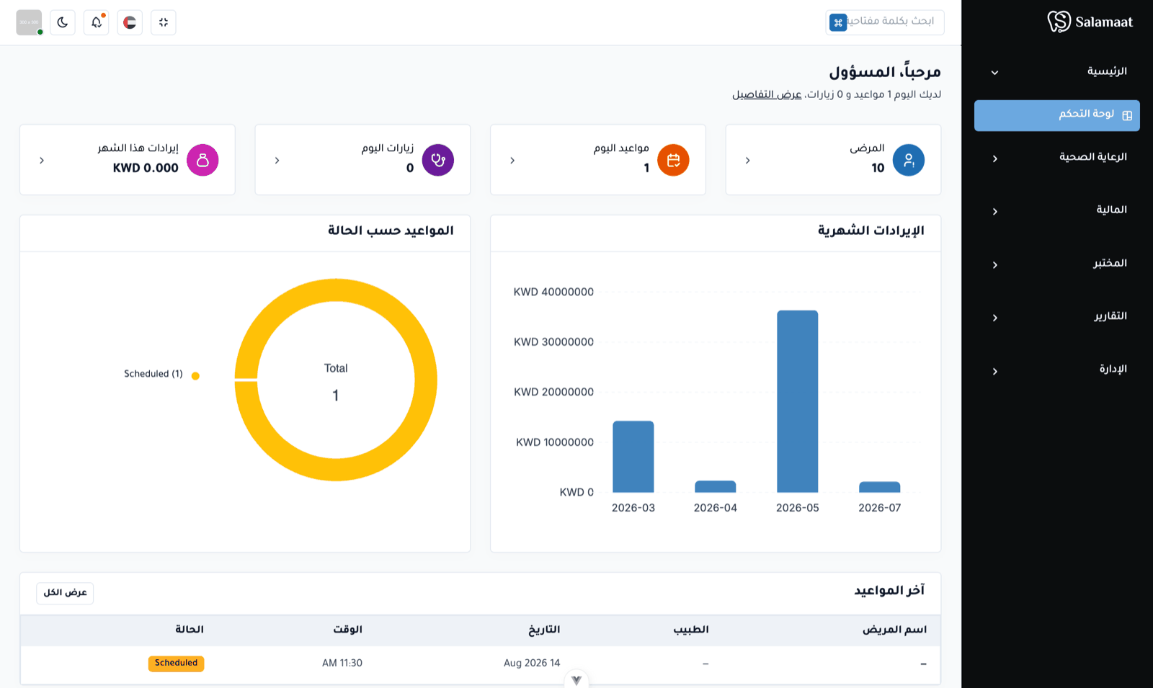Click the 2026-05 revenue bar
Screen dimensions: 1153x688
(798, 401)
